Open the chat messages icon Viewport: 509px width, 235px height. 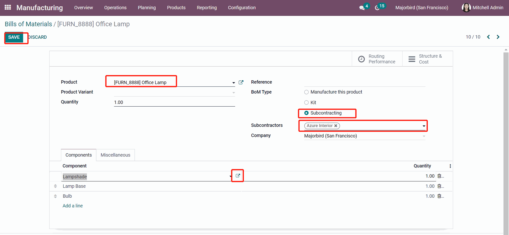click(x=362, y=8)
